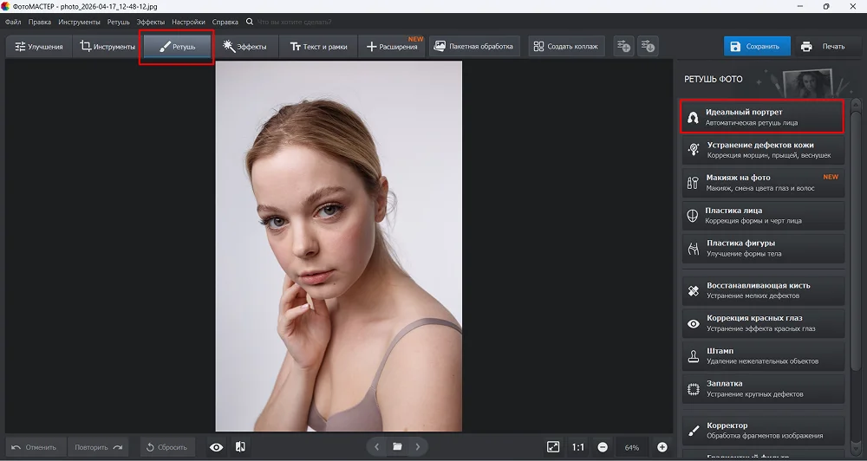
Task: Select the Штамп tool icon
Action: [693, 356]
